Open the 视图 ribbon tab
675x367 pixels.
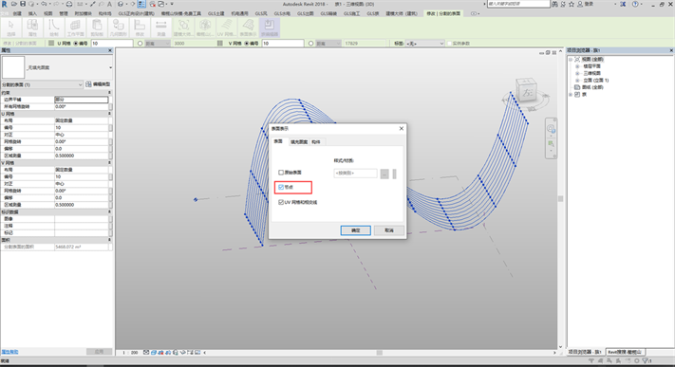tap(47, 13)
